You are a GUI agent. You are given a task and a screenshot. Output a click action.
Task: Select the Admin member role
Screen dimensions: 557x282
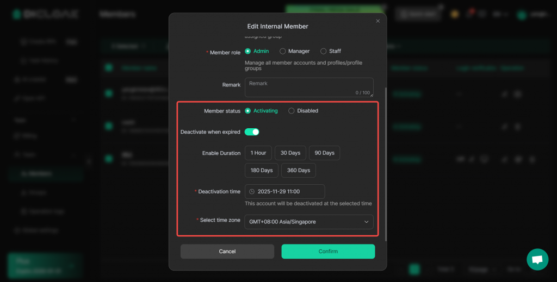[x=248, y=51]
